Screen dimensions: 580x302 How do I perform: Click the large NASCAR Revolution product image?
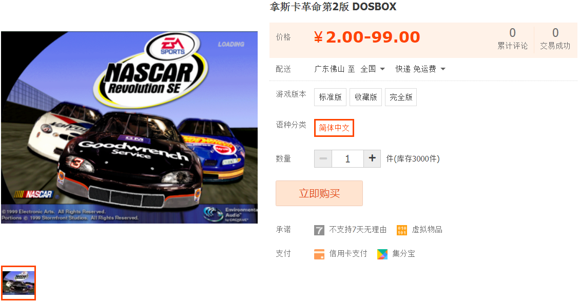129,128
